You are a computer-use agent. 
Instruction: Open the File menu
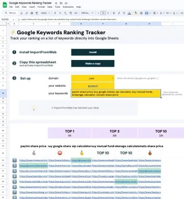(11, 7)
